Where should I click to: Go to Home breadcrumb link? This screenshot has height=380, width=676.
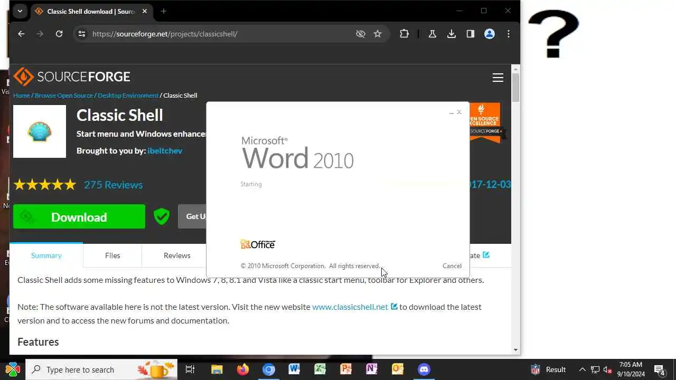[x=22, y=96]
